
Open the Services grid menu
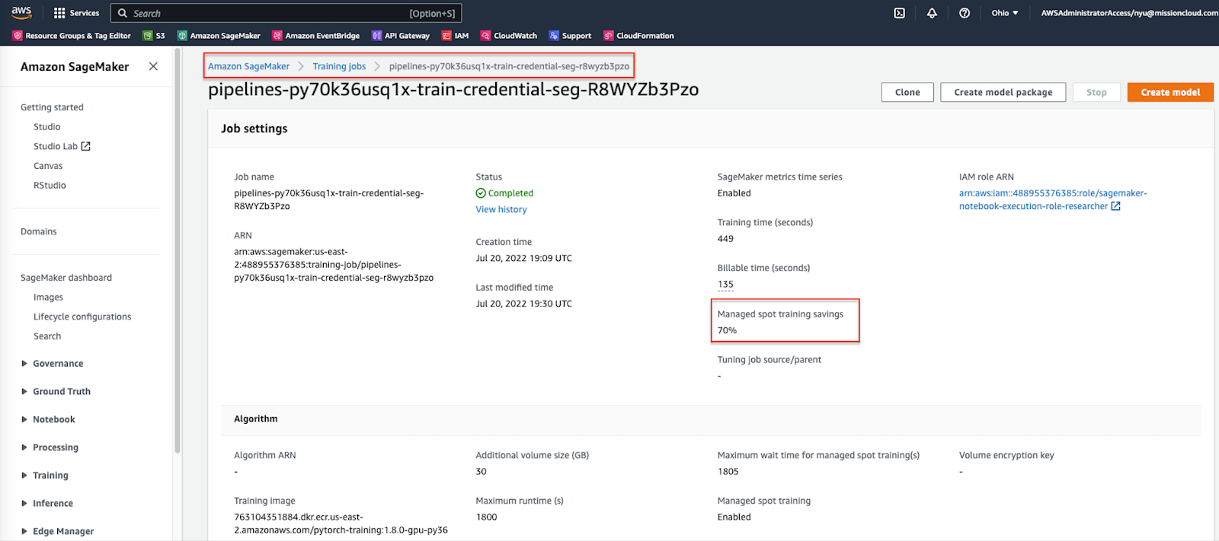tap(76, 13)
